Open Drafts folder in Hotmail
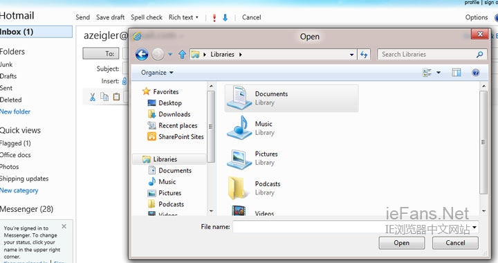Viewport: 498px width, 263px height. pyautogui.click(x=8, y=76)
